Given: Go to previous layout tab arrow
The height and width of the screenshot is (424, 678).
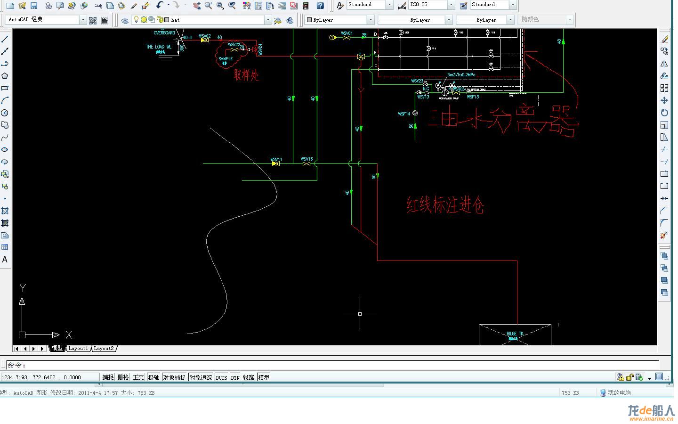Looking at the screenshot, I should point(25,349).
